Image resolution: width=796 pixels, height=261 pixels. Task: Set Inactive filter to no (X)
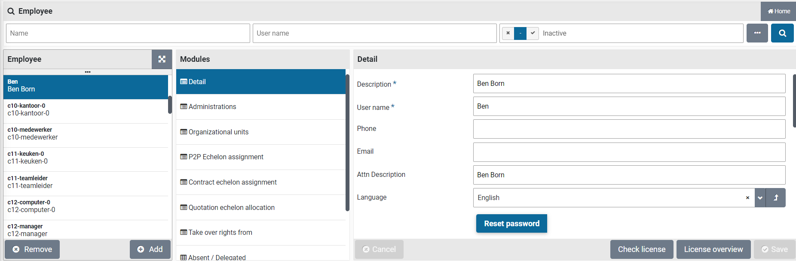508,33
